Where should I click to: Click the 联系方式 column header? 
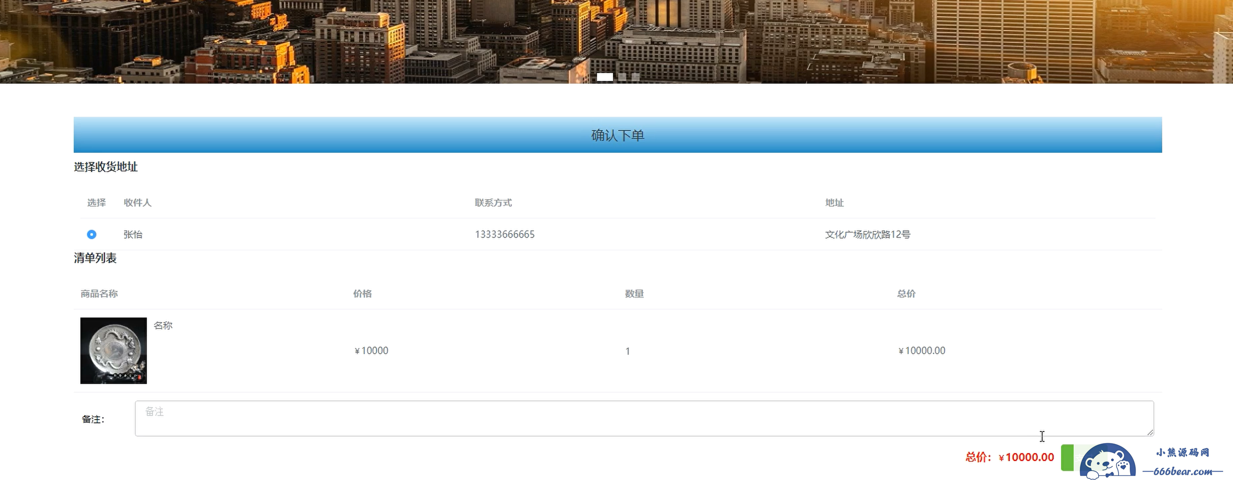point(493,202)
